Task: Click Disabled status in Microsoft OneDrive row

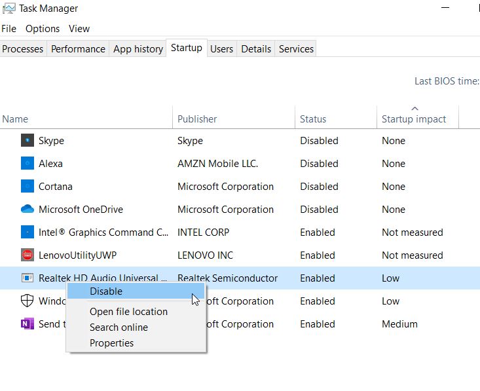Action: tap(320, 210)
